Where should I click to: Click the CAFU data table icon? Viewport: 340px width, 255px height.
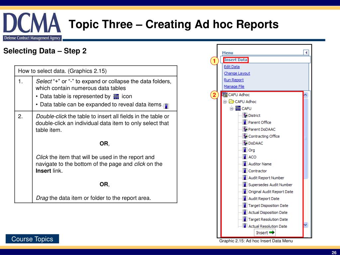(x=238, y=108)
